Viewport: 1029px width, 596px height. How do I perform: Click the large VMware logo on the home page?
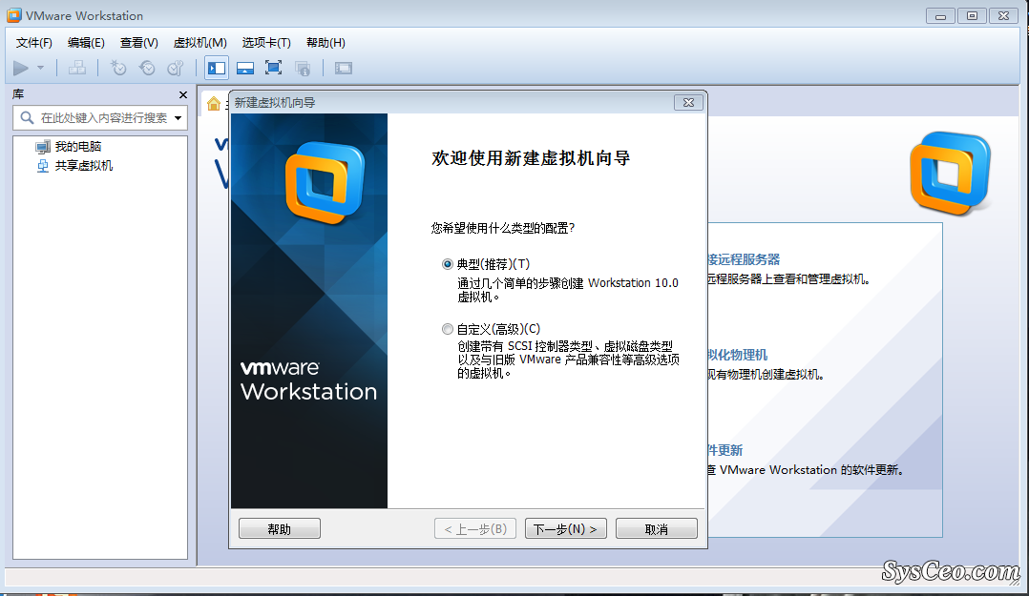pos(951,174)
